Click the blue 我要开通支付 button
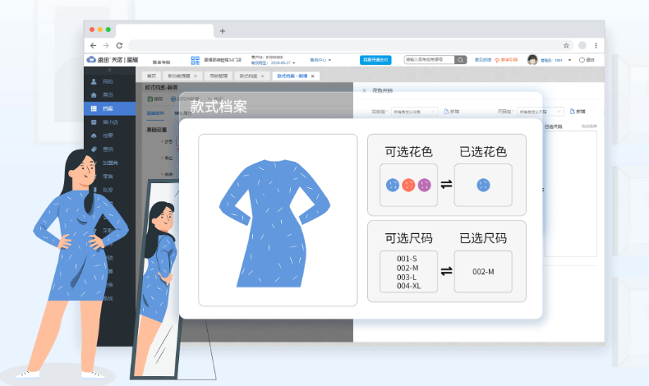This screenshot has height=386, width=649. 375,60
